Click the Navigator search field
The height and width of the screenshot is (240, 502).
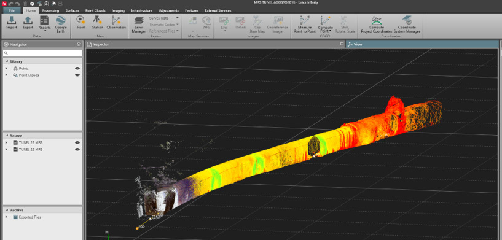click(42, 53)
